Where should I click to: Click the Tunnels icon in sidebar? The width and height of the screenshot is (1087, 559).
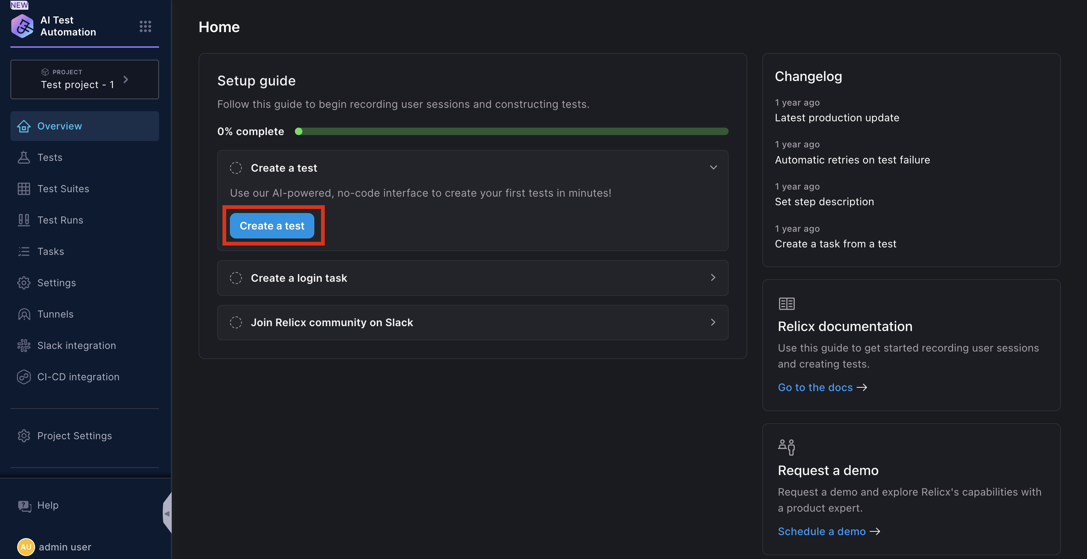[24, 314]
